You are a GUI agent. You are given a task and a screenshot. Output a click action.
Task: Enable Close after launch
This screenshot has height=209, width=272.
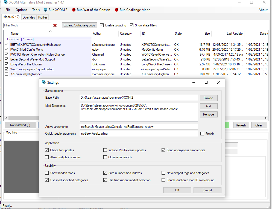(105, 157)
